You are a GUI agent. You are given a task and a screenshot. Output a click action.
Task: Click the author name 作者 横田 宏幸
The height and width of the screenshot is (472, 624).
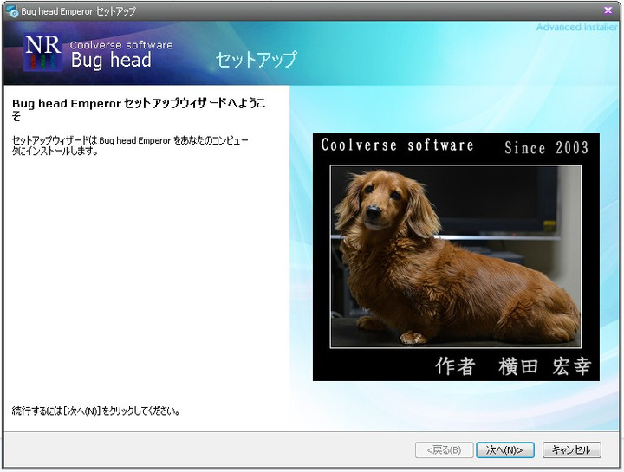pyautogui.click(x=512, y=366)
